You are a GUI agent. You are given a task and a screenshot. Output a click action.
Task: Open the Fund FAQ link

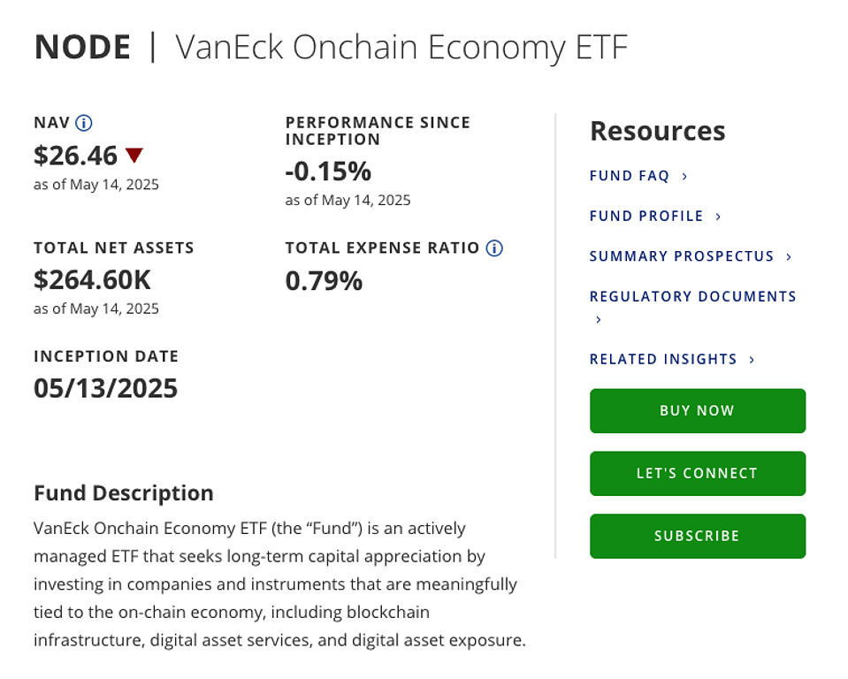pos(630,176)
